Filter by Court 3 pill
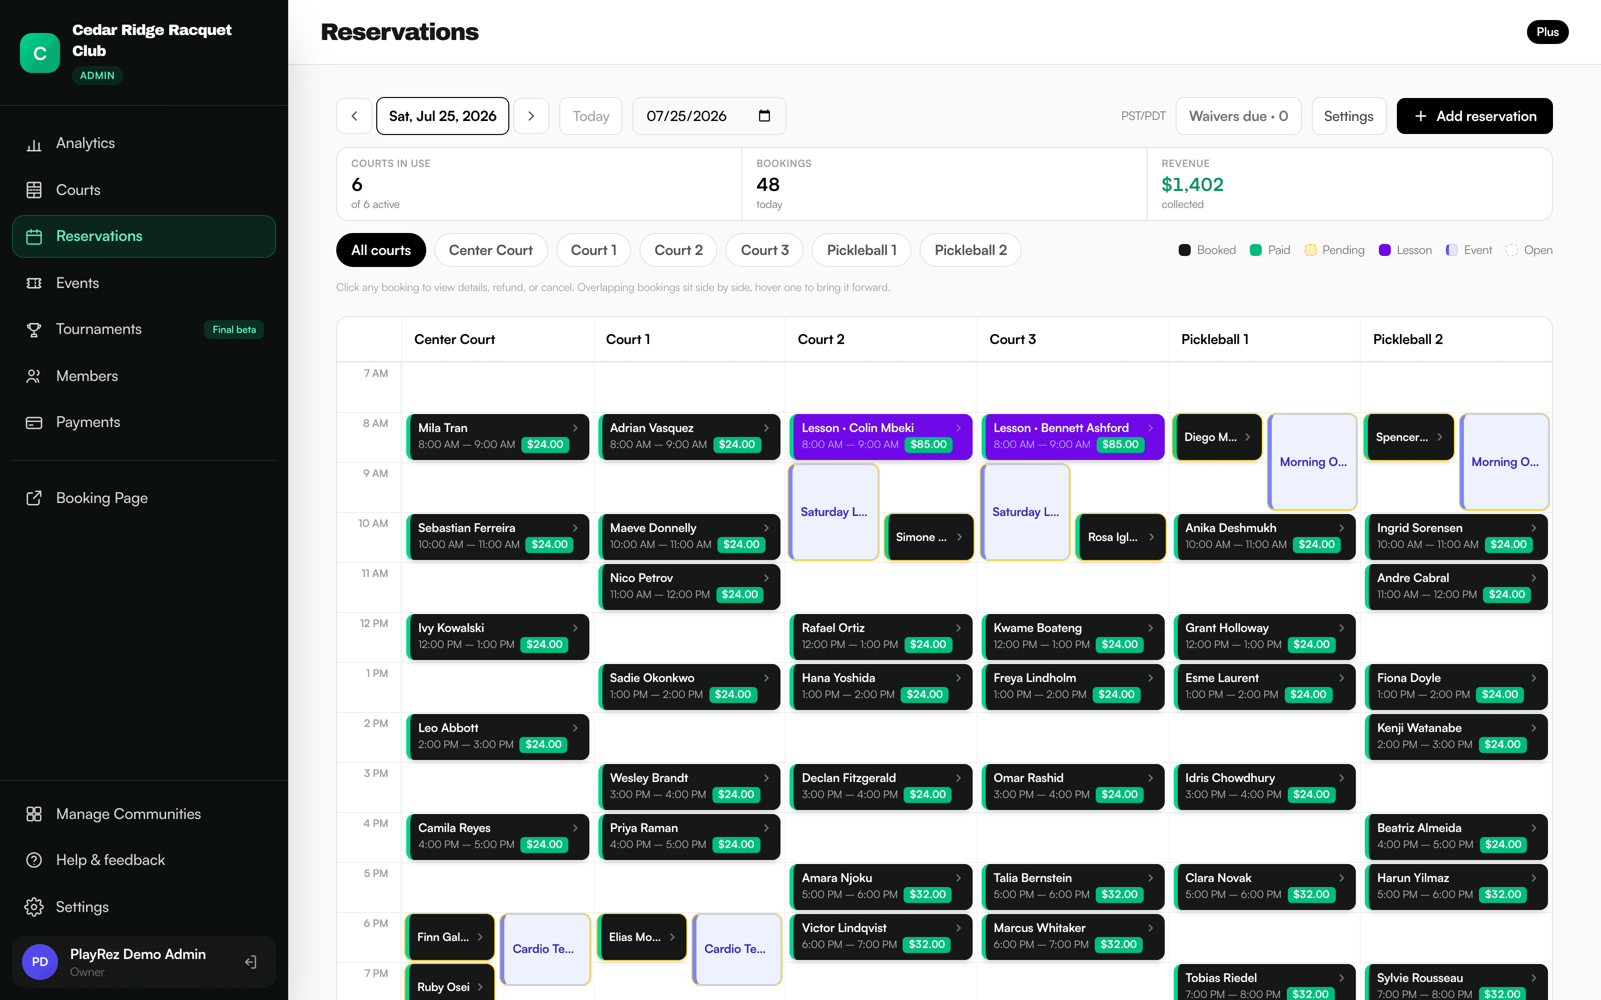The width and height of the screenshot is (1601, 1000). (x=764, y=250)
